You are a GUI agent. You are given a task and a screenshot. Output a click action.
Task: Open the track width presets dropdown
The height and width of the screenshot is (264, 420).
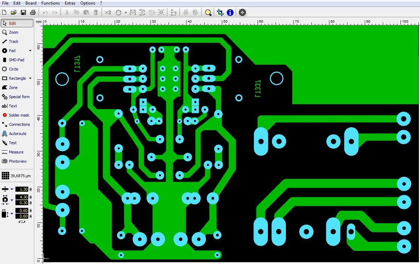tap(12, 189)
